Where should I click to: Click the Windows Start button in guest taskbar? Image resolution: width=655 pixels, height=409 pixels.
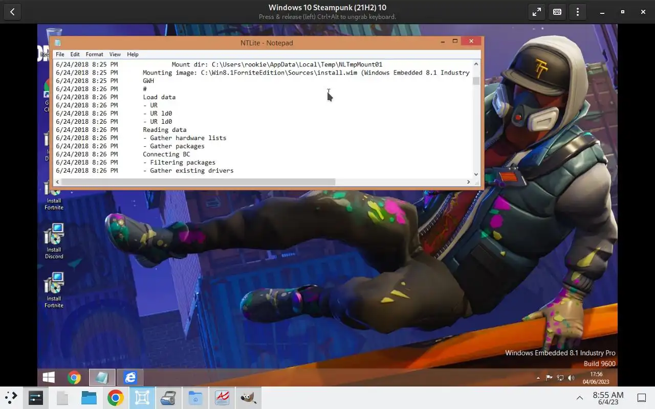click(49, 378)
